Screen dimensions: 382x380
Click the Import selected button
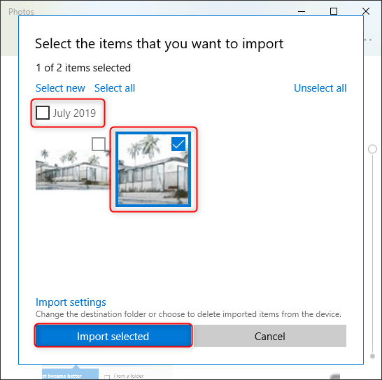point(113,336)
